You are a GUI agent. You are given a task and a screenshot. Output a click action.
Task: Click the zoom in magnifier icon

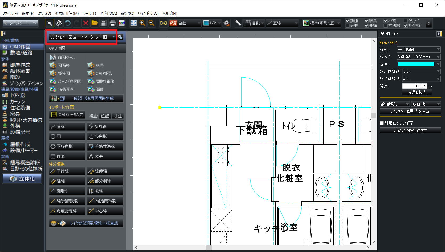pos(142,23)
